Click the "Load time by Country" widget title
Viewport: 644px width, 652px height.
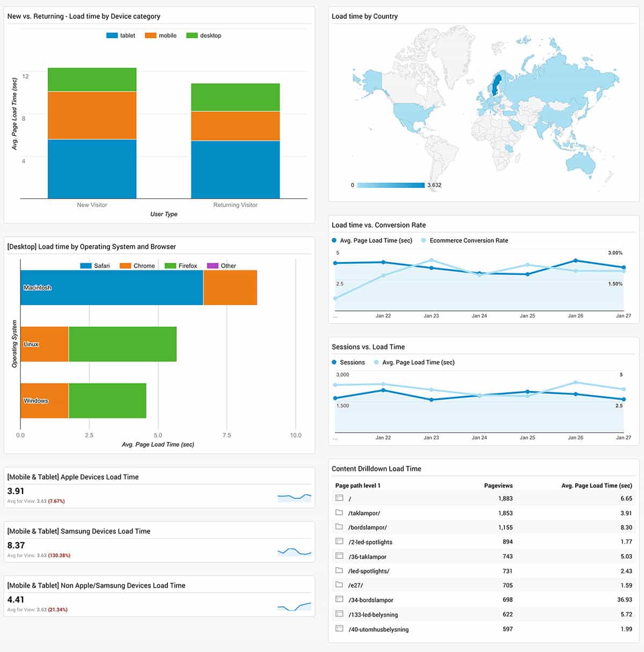coord(365,16)
